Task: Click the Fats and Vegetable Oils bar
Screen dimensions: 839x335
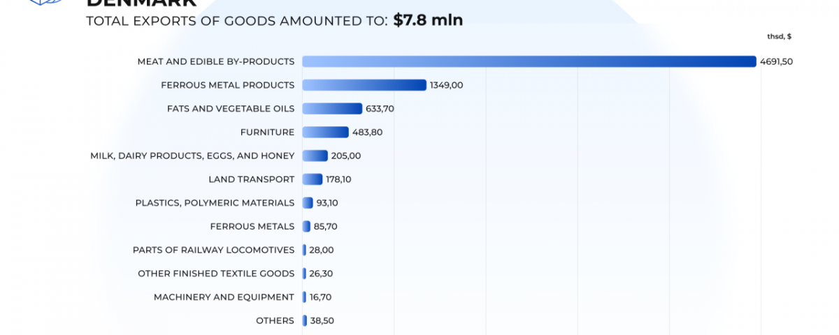Action: point(332,109)
